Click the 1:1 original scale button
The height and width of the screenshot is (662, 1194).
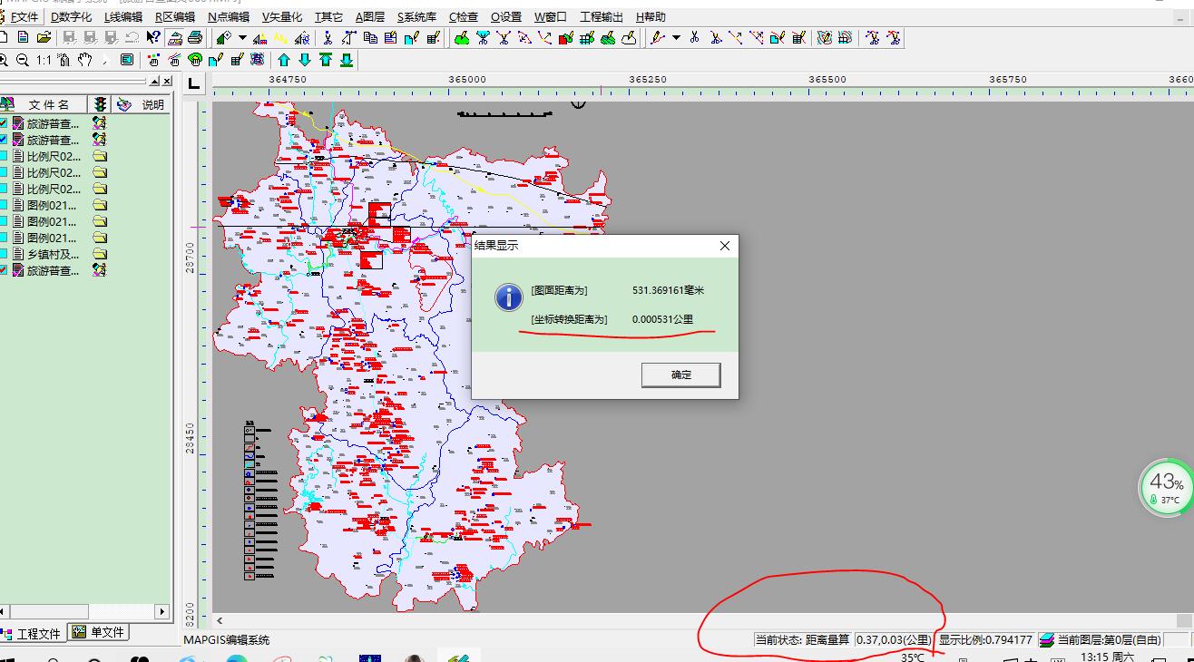coord(44,61)
